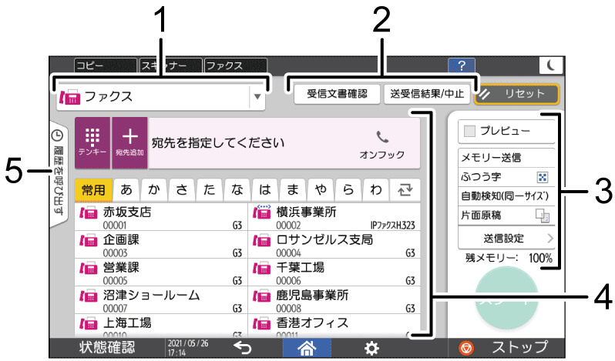Tap the back arrow icon
615x361 pixels.
point(242,348)
